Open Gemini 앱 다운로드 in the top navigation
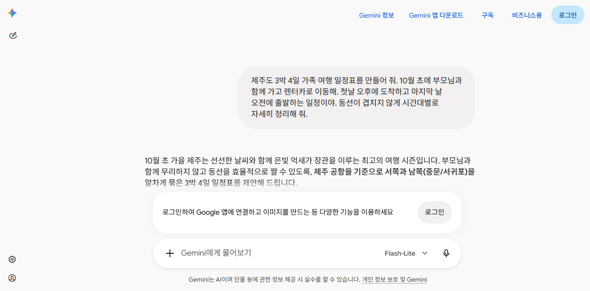Viewport: 590px width, 291px height. pos(436,15)
